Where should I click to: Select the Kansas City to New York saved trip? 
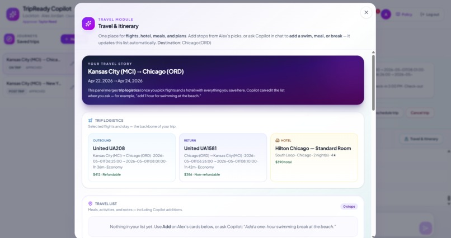point(39,87)
